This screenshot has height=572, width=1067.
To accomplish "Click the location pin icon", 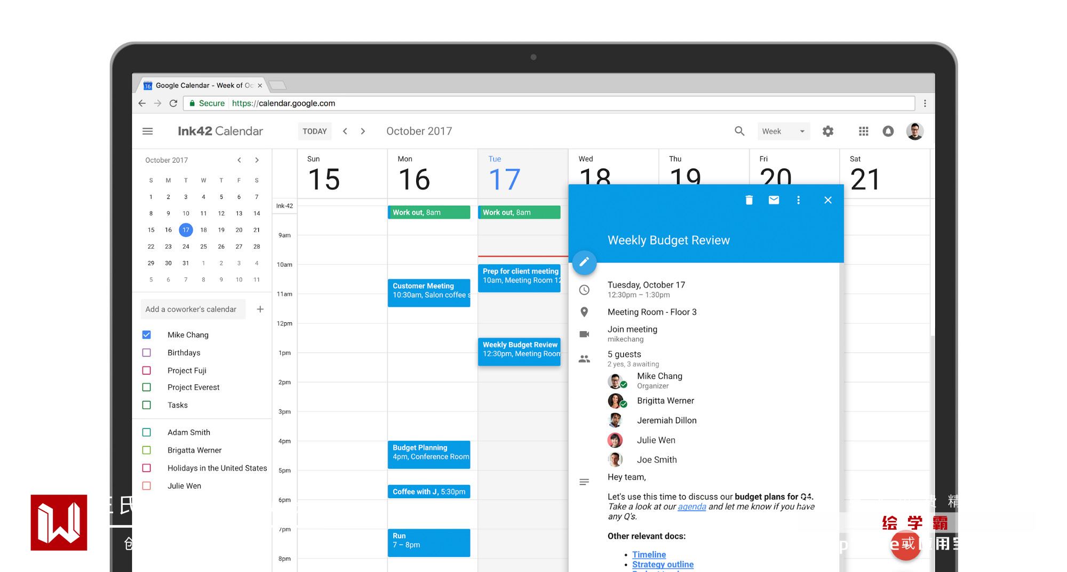I will (584, 312).
